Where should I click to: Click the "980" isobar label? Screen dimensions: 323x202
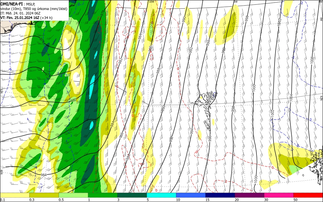(74, 100)
